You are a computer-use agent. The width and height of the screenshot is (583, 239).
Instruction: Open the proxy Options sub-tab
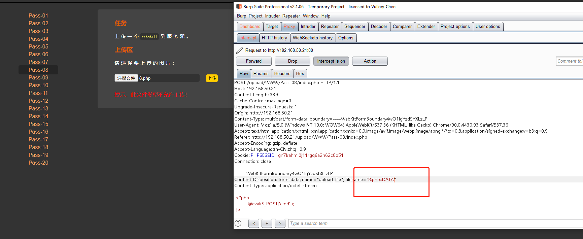click(346, 38)
